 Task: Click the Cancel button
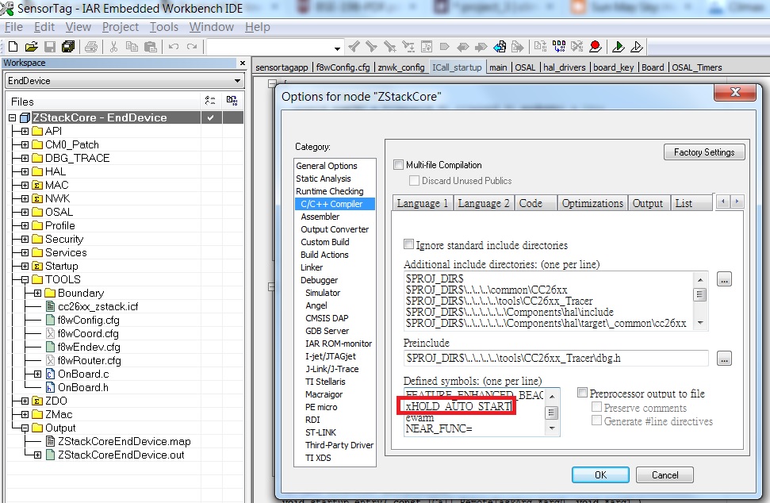(x=665, y=475)
